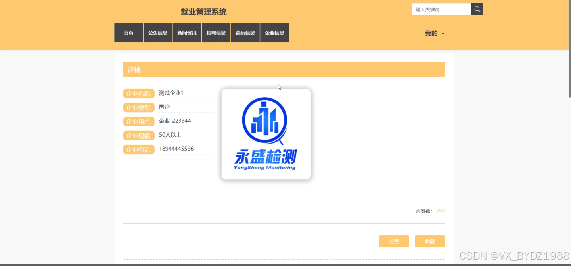This screenshot has height=266, width=571.
Task: Click the 企业名称 label tag
Action: point(139,94)
